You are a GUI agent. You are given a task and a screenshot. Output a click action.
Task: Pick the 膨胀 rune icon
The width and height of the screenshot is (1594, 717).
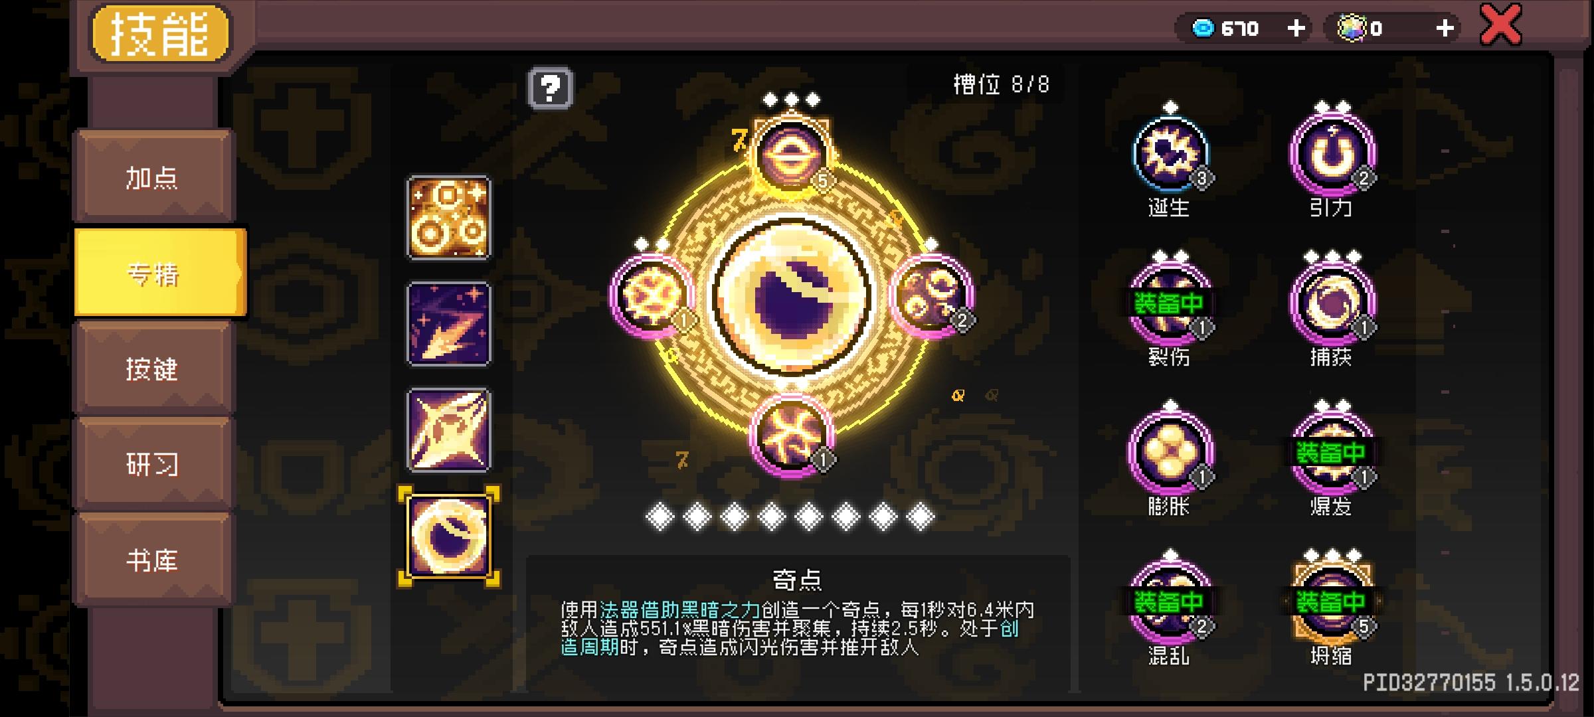click(1170, 453)
